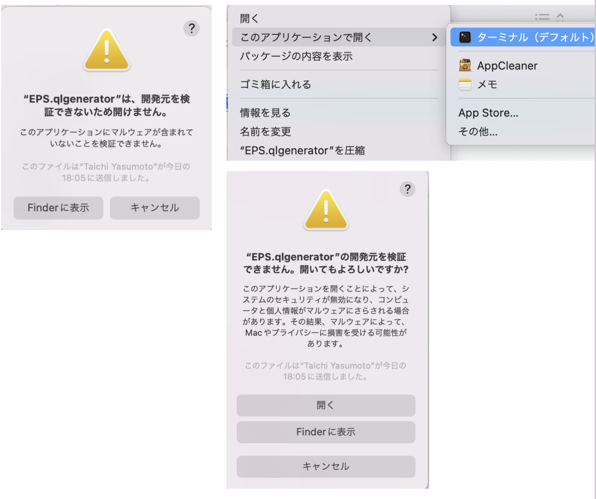Click the yellow warning icon in left dialog
The width and height of the screenshot is (596, 499).
[107, 50]
